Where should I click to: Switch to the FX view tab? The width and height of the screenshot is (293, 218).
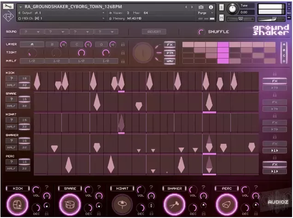(x=170, y=45)
